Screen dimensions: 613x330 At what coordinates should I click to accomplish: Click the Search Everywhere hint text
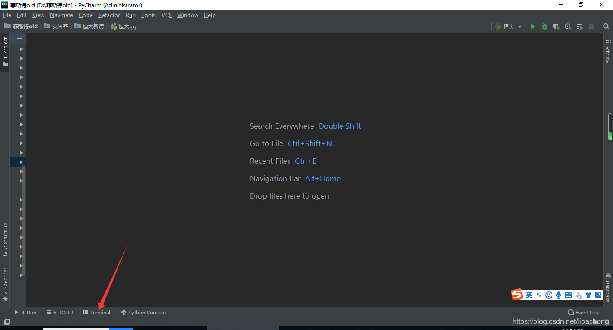[x=282, y=126]
